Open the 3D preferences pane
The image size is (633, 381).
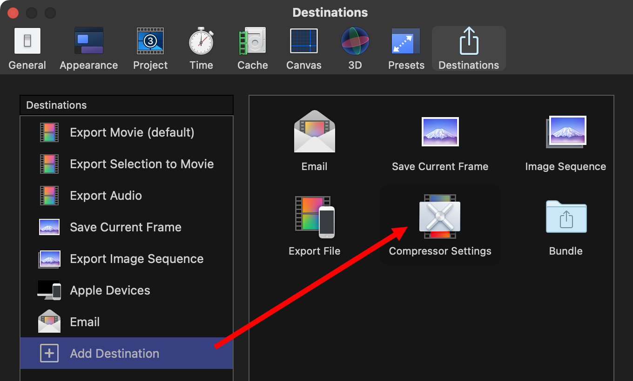pyautogui.click(x=355, y=49)
